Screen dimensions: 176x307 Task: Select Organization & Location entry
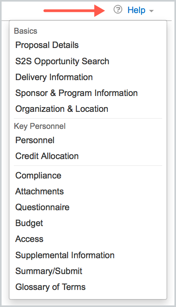click(62, 109)
